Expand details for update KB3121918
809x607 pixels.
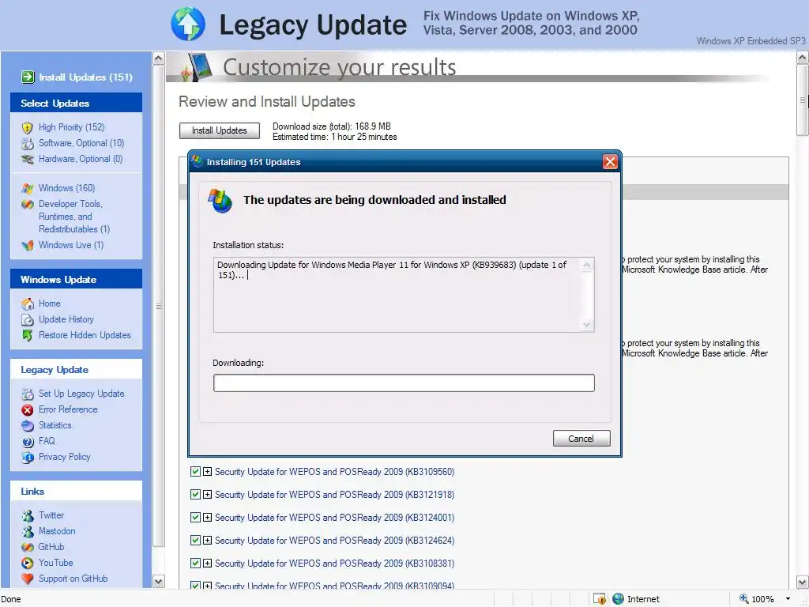coord(207,495)
